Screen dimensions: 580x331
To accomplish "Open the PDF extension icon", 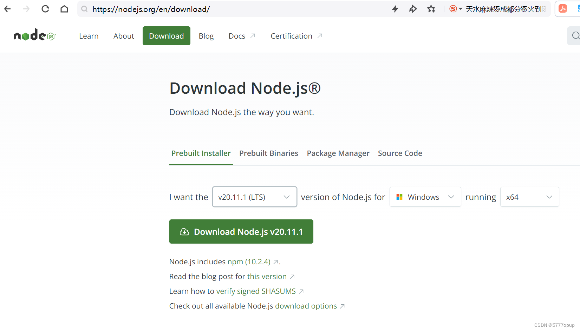I will [x=563, y=8].
